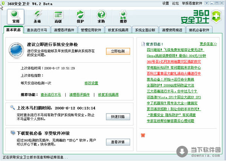
Task: Click the heading 下载装机必备 享受软件冲浪
Action: (43, 133)
